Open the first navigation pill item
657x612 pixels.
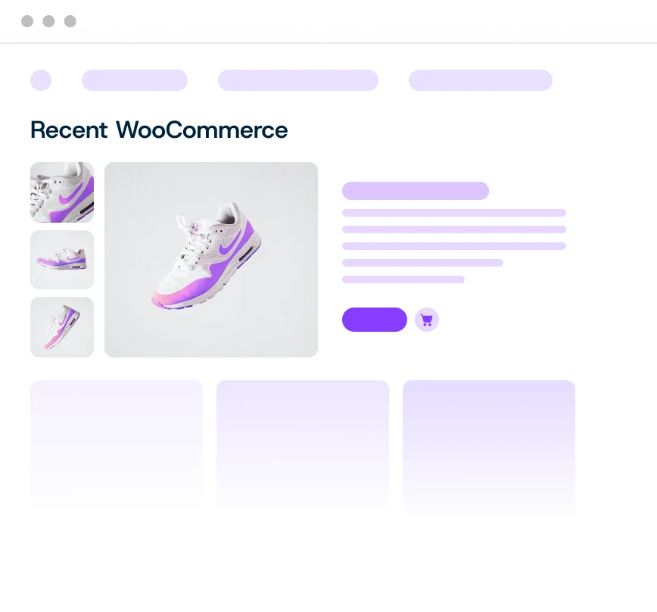pyautogui.click(x=135, y=80)
